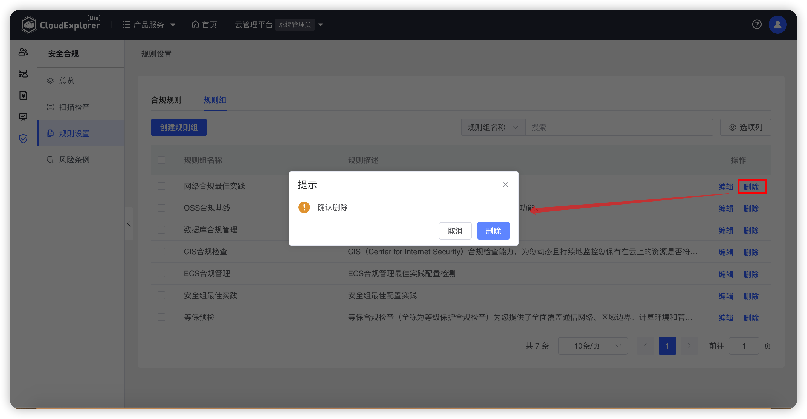Open 规则设置 in the sidebar menu
This screenshot has width=807, height=419.
81,134
